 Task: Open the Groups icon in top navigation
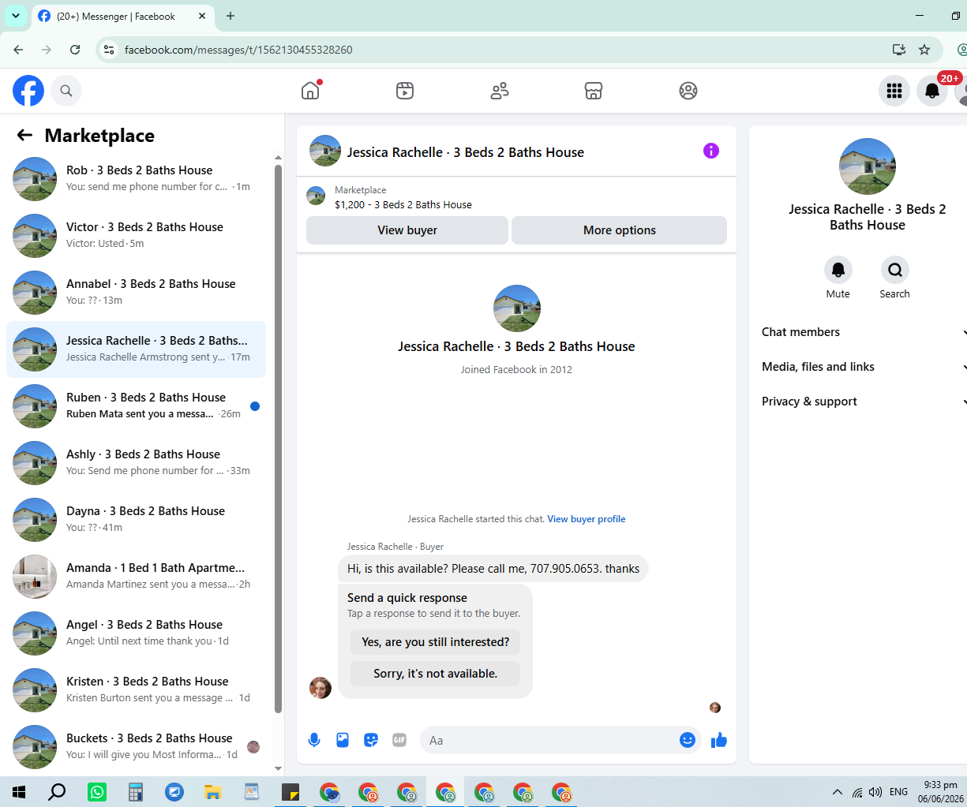[x=688, y=91]
